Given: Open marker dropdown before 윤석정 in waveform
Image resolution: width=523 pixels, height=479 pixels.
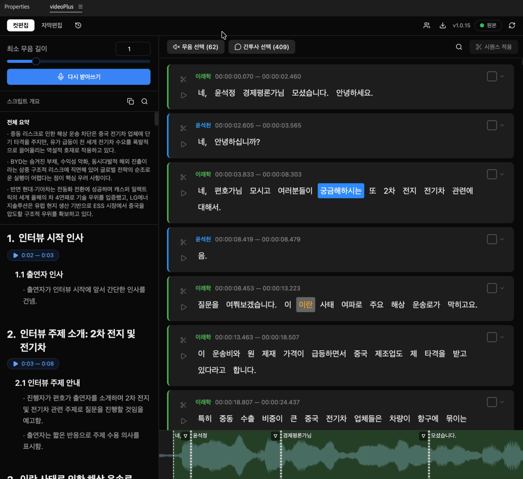Looking at the screenshot, I should (x=185, y=436).
